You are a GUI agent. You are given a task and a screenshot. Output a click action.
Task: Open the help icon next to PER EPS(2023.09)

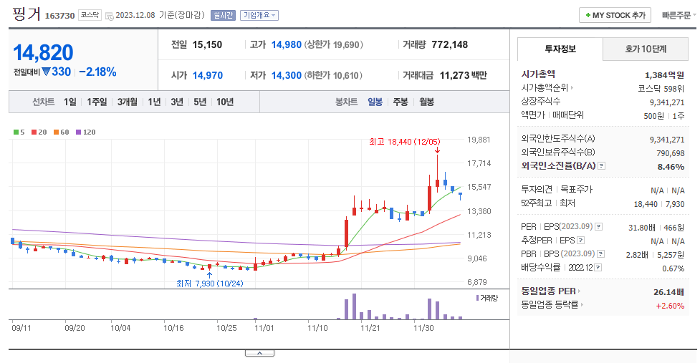(599, 227)
